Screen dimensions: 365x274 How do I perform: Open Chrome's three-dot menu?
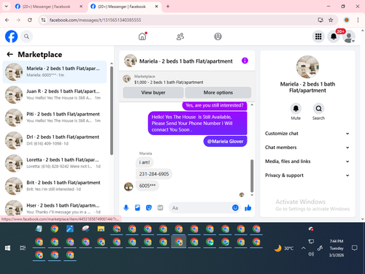click(358, 20)
